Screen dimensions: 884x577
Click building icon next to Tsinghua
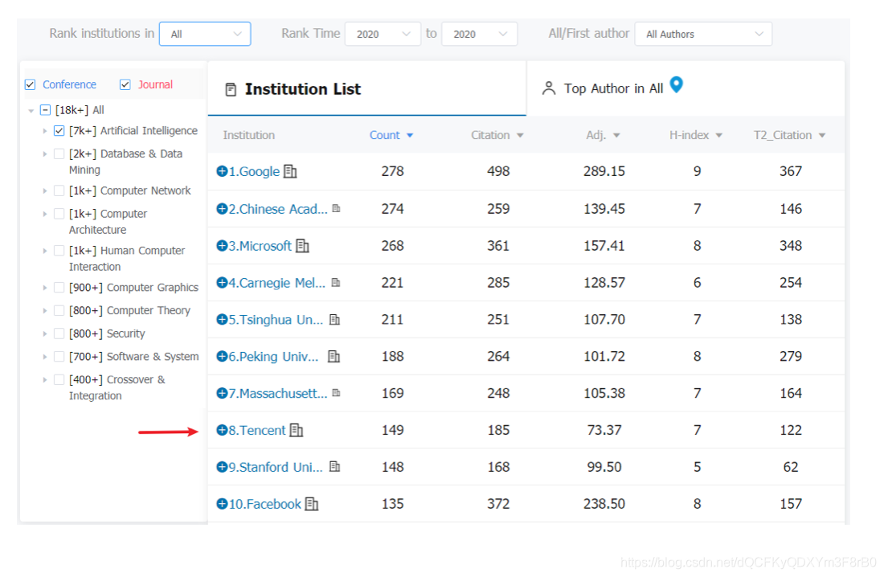click(x=335, y=319)
